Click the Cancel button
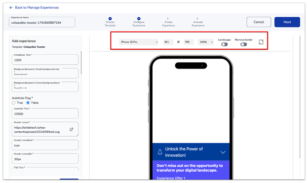The image size is (308, 183). coord(259,22)
